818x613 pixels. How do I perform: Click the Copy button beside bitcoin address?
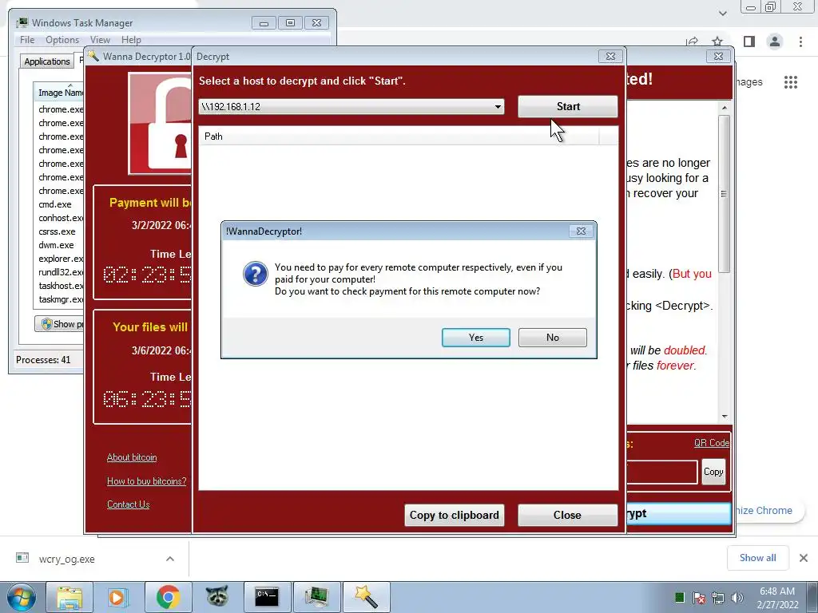point(713,472)
